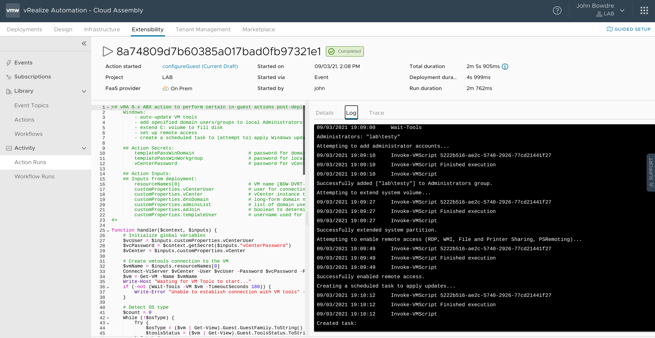Fold code block at line 36

click(x=108, y=287)
